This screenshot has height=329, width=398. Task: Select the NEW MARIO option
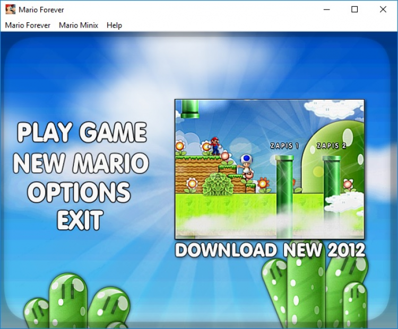(81, 163)
